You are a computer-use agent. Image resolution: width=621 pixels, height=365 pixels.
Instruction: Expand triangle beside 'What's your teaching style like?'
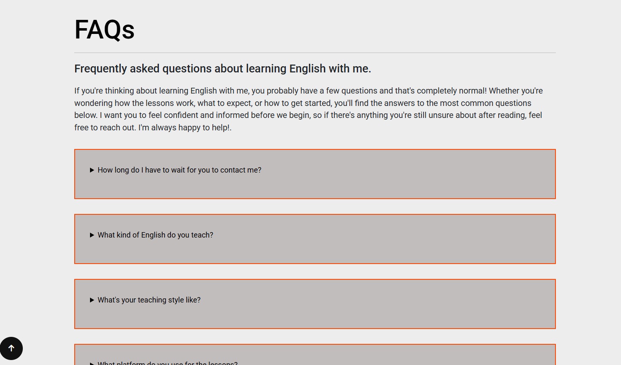[92, 300]
